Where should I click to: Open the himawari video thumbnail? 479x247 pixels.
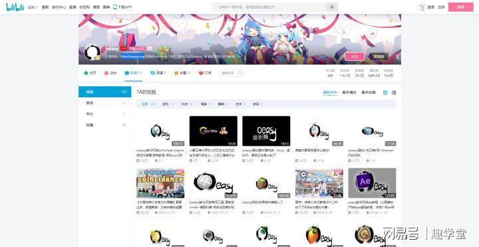click(x=372, y=131)
